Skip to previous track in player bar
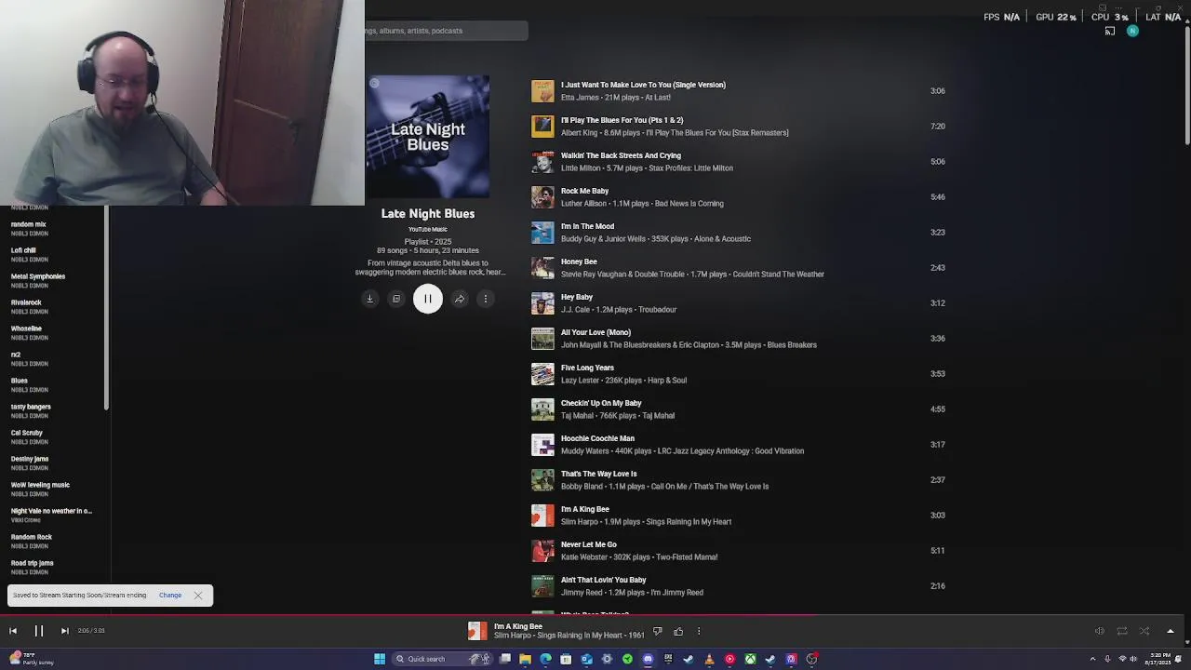Viewport: 1191px width, 670px height. click(13, 631)
